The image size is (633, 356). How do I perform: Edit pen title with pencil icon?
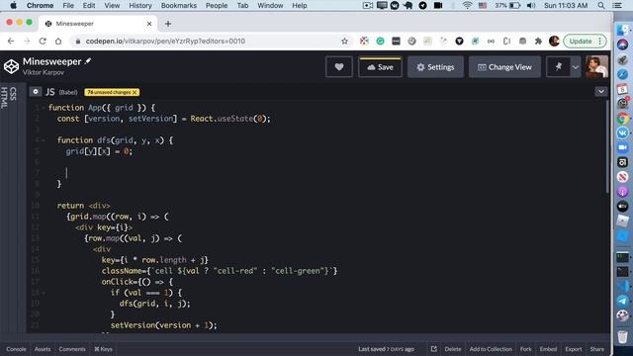pyautogui.click(x=88, y=61)
